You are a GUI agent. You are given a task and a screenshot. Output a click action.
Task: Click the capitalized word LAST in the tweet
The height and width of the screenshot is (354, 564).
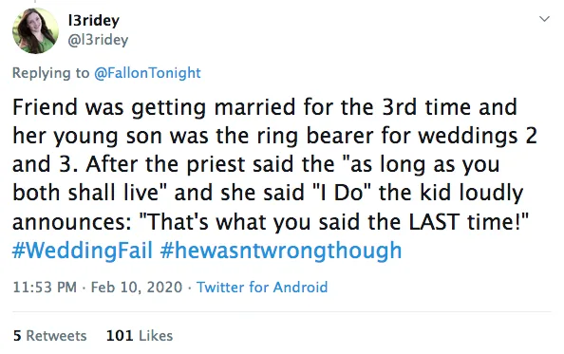[434, 222]
